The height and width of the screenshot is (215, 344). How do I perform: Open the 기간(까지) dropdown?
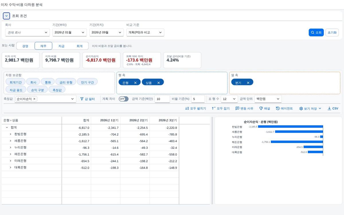[x=107, y=32]
